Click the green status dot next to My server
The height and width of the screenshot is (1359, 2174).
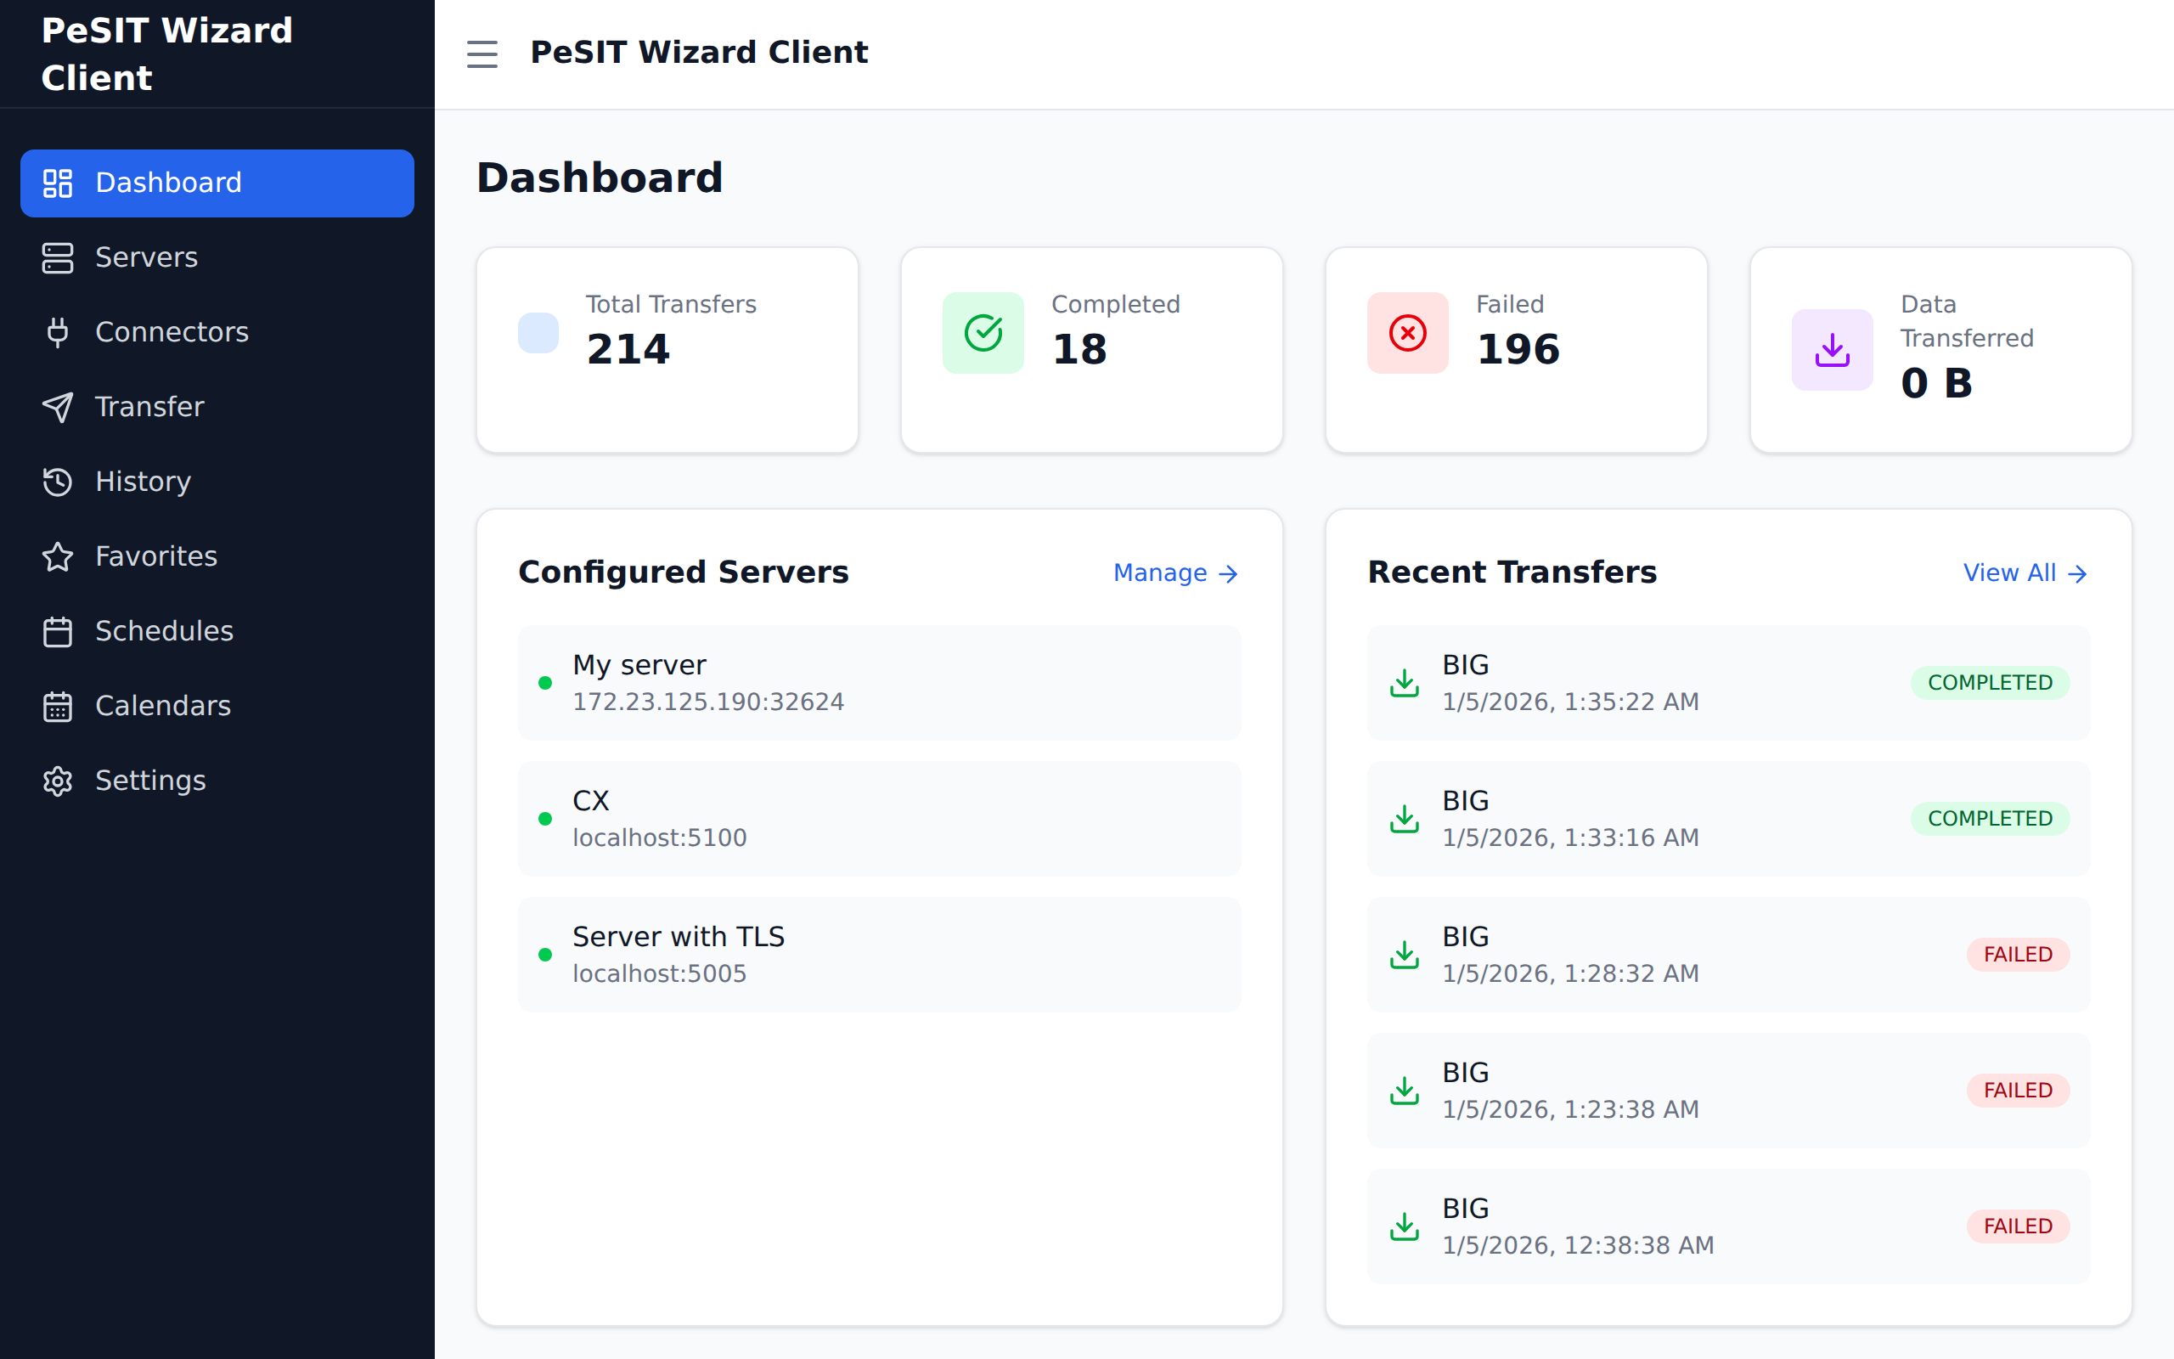click(x=546, y=683)
